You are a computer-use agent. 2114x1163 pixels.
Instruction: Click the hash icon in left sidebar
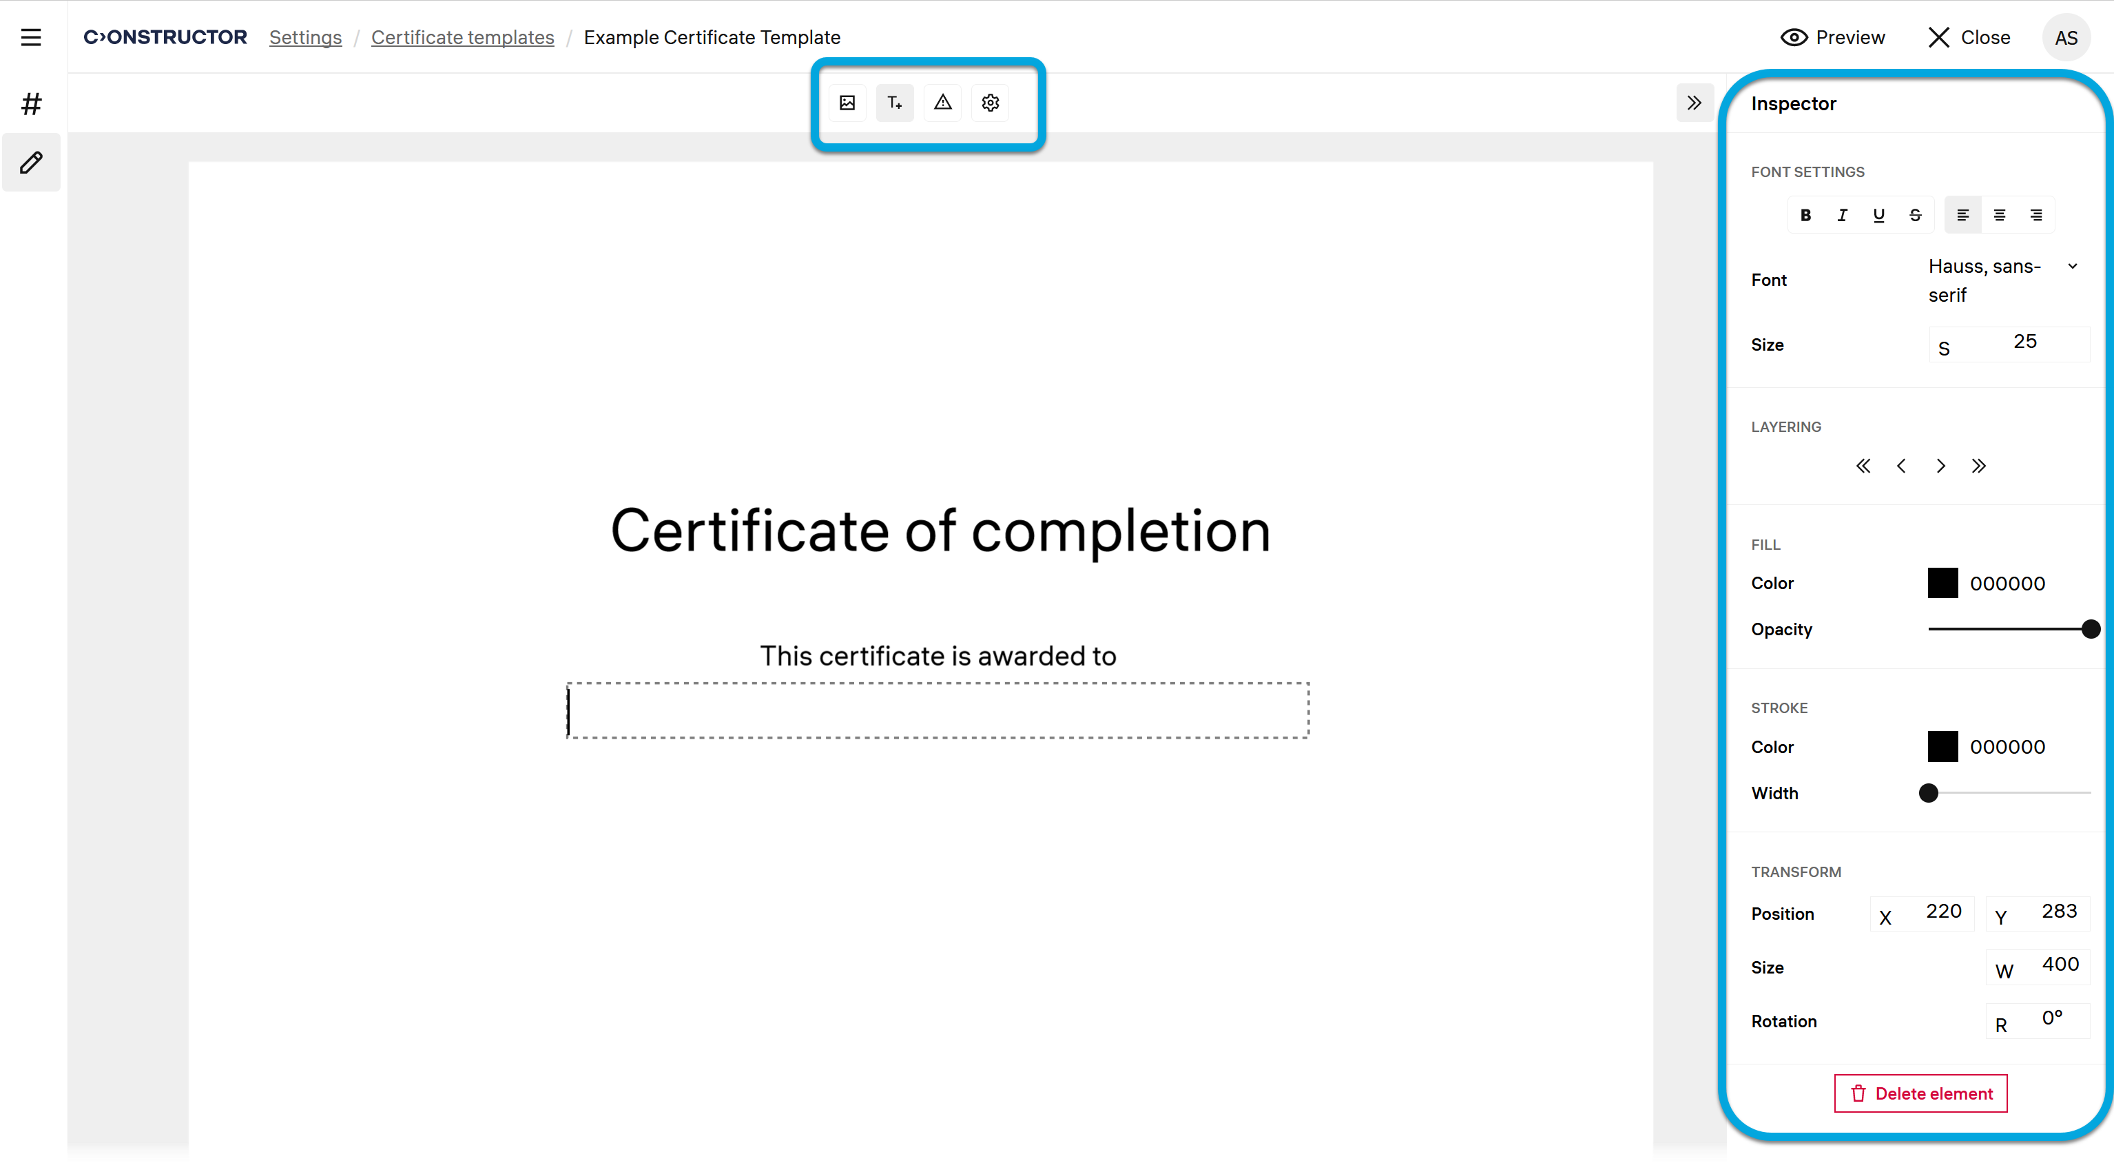(31, 103)
